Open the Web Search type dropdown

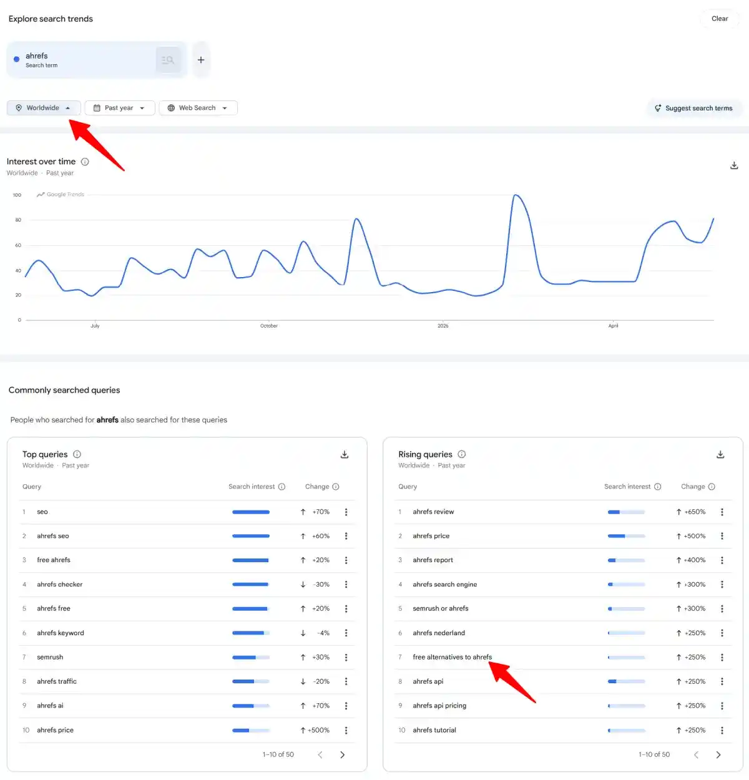[198, 108]
